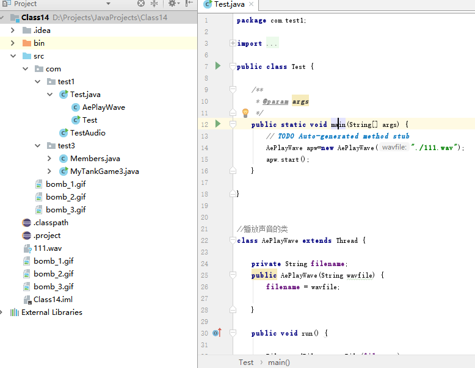The height and width of the screenshot is (368, 475).
Task: Select the Class14 project root
Action: tap(98, 18)
